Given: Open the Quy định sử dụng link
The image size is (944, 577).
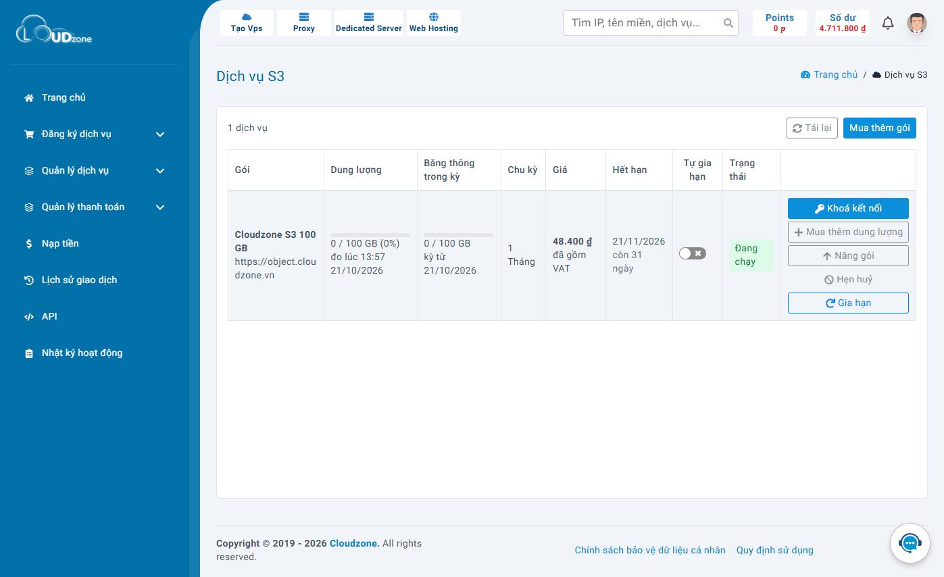Looking at the screenshot, I should coord(775,550).
